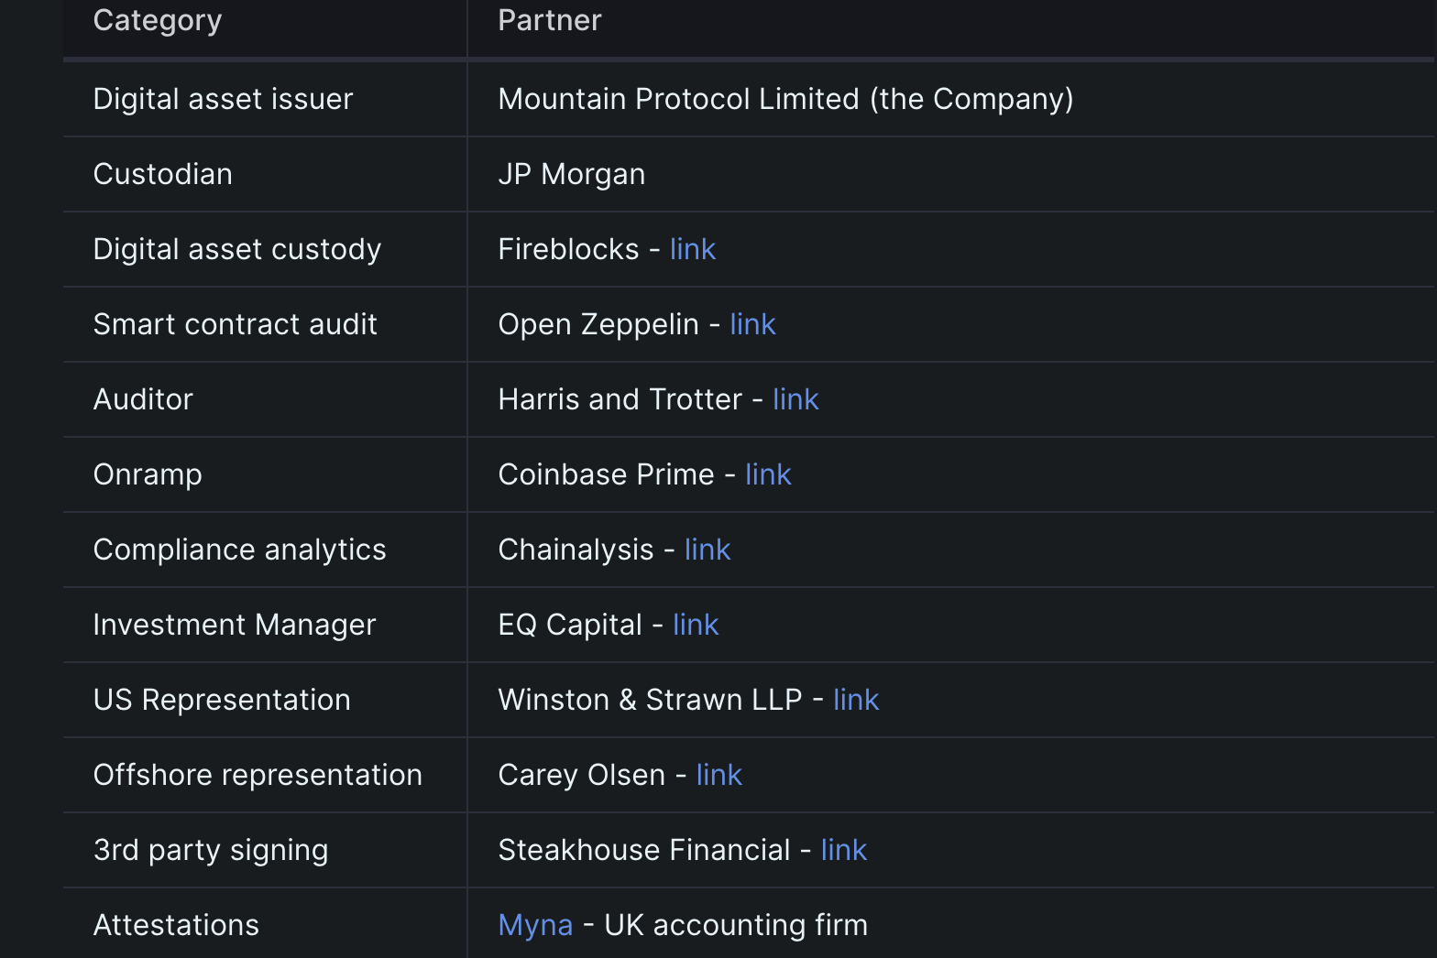1437x958 pixels.
Task: Open the Steakhouse Financial link
Action: coord(843,850)
